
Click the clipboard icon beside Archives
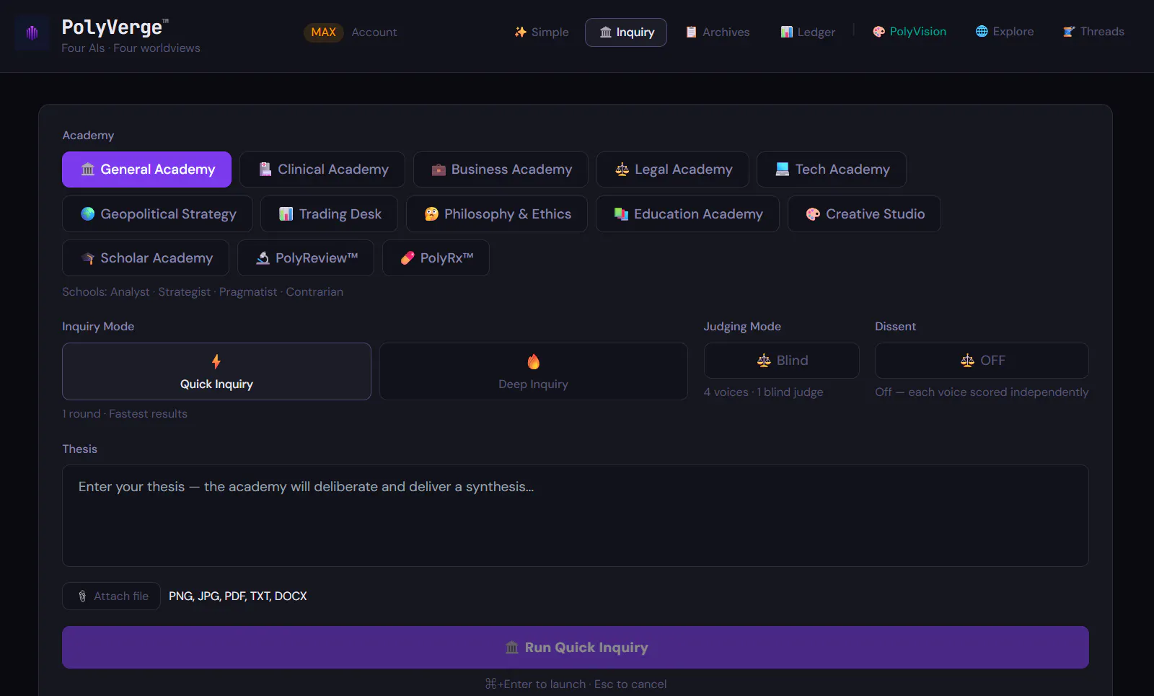coord(691,32)
